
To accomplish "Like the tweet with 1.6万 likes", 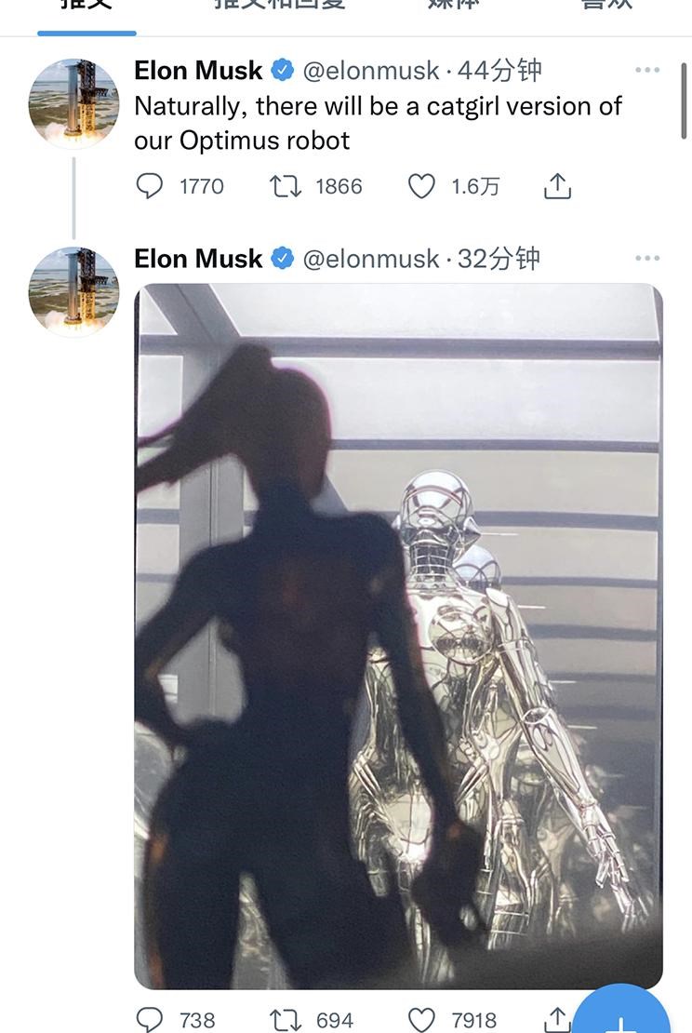I will [x=421, y=186].
